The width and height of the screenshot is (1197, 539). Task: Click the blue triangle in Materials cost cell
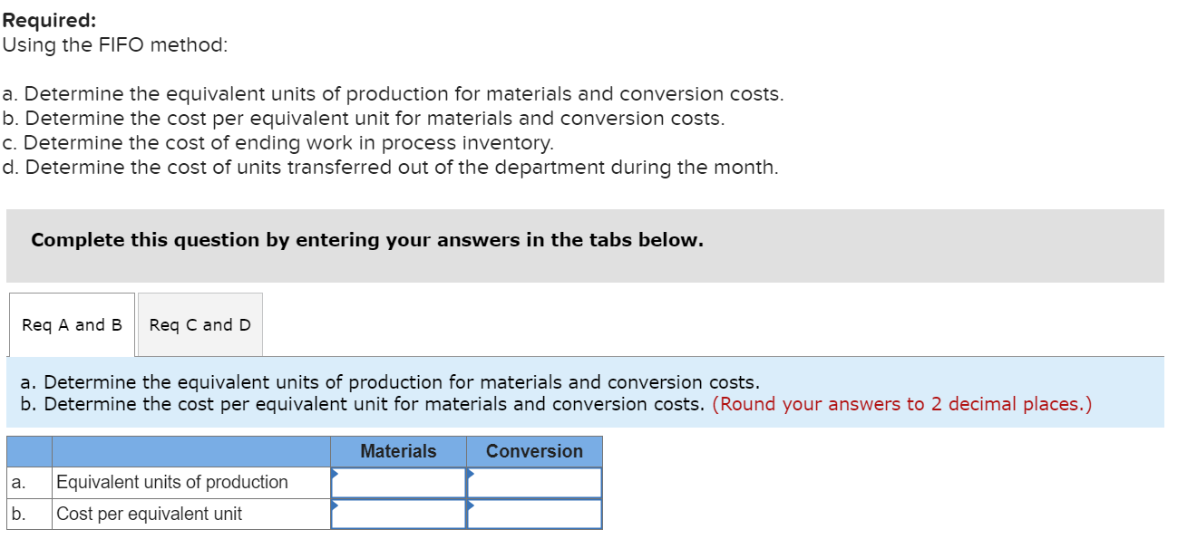336,504
